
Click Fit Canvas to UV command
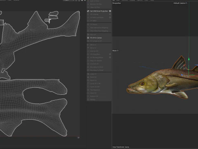tap(94, 41)
